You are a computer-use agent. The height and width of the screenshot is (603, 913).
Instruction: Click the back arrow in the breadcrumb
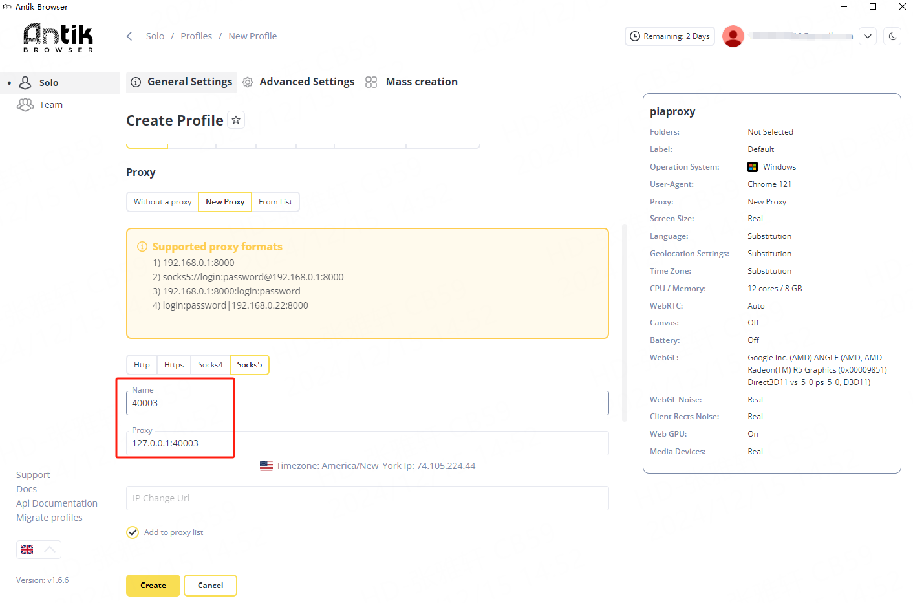point(129,36)
